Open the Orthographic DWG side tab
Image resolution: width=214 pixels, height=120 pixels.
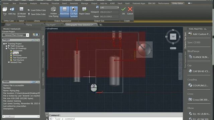[43, 59]
